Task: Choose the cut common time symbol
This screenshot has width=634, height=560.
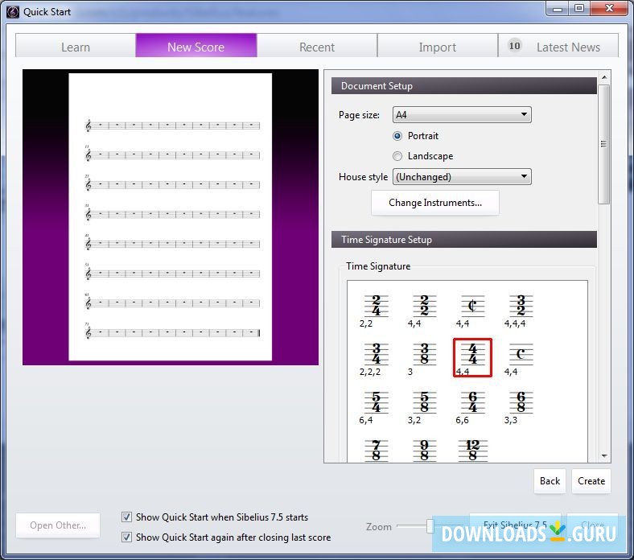Action: pyautogui.click(x=472, y=305)
